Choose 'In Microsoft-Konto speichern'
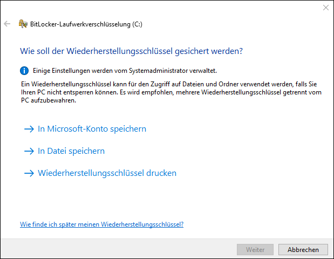Screen dimensions: 334x259 tap(92, 129)
